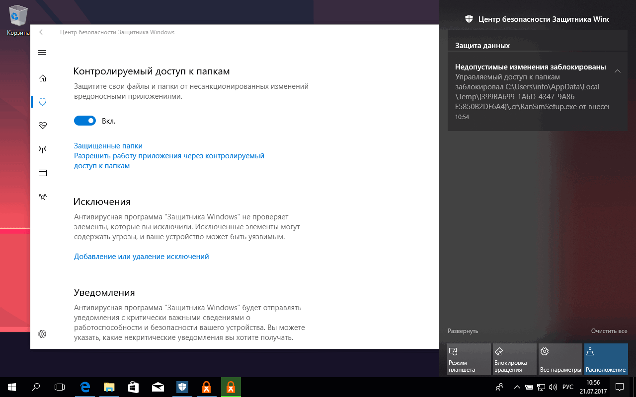Open the "Все параметры" quick action tile
This screenshot has width=636, height=397.
coord(560,359)
